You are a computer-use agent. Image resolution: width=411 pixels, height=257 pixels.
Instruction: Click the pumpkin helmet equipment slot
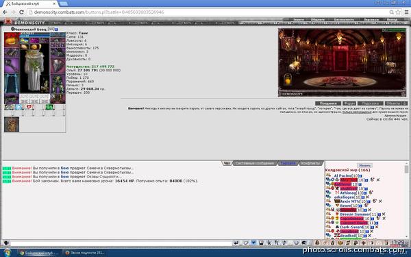12,40
